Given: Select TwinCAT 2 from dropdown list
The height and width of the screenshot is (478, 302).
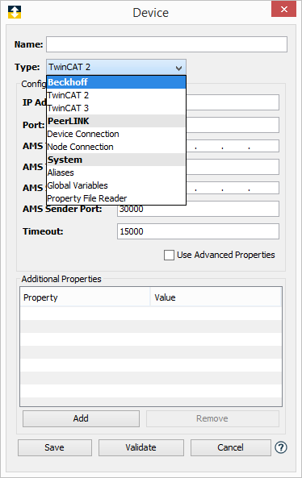Looking at the screenshot, I should (x=116, y=95).
